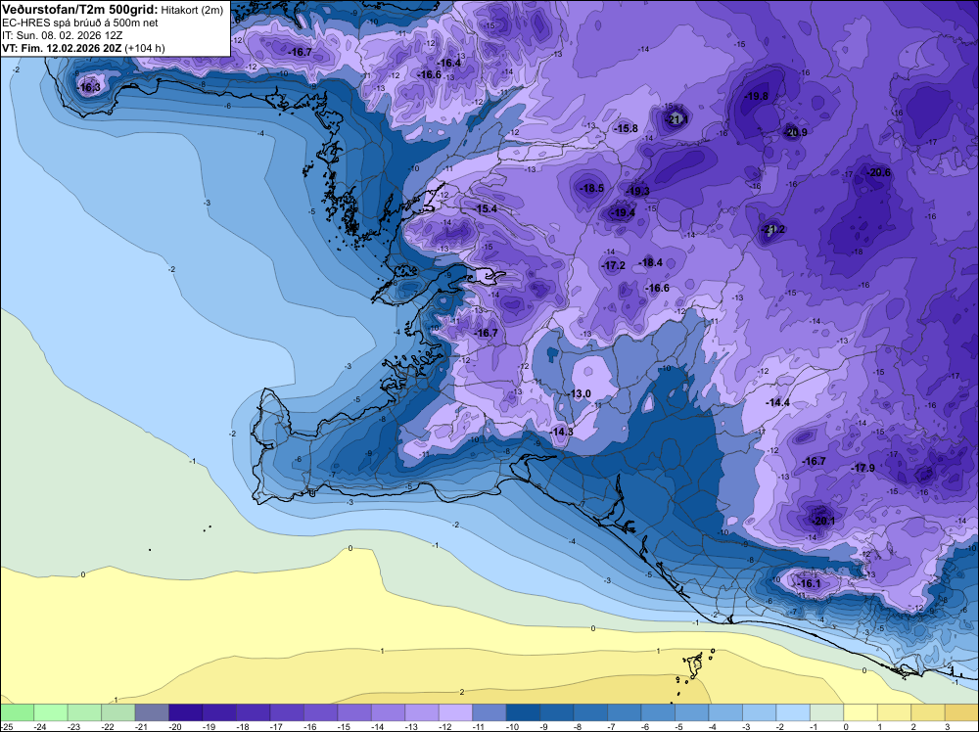Click the legend swatch labeled -7

tap(624, 712)
